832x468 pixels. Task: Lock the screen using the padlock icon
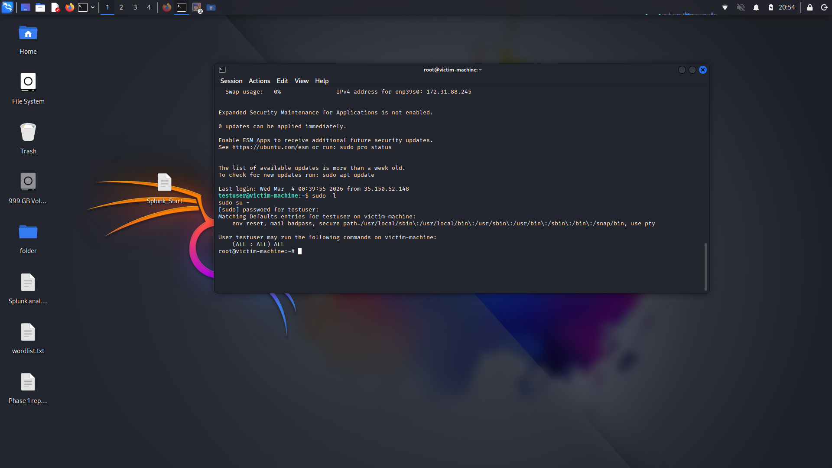coord(809,7)
